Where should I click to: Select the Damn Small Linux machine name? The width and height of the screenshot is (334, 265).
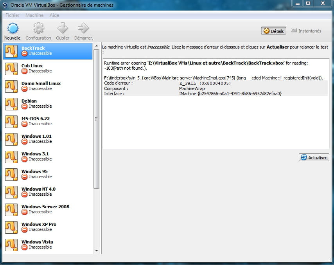41,83
